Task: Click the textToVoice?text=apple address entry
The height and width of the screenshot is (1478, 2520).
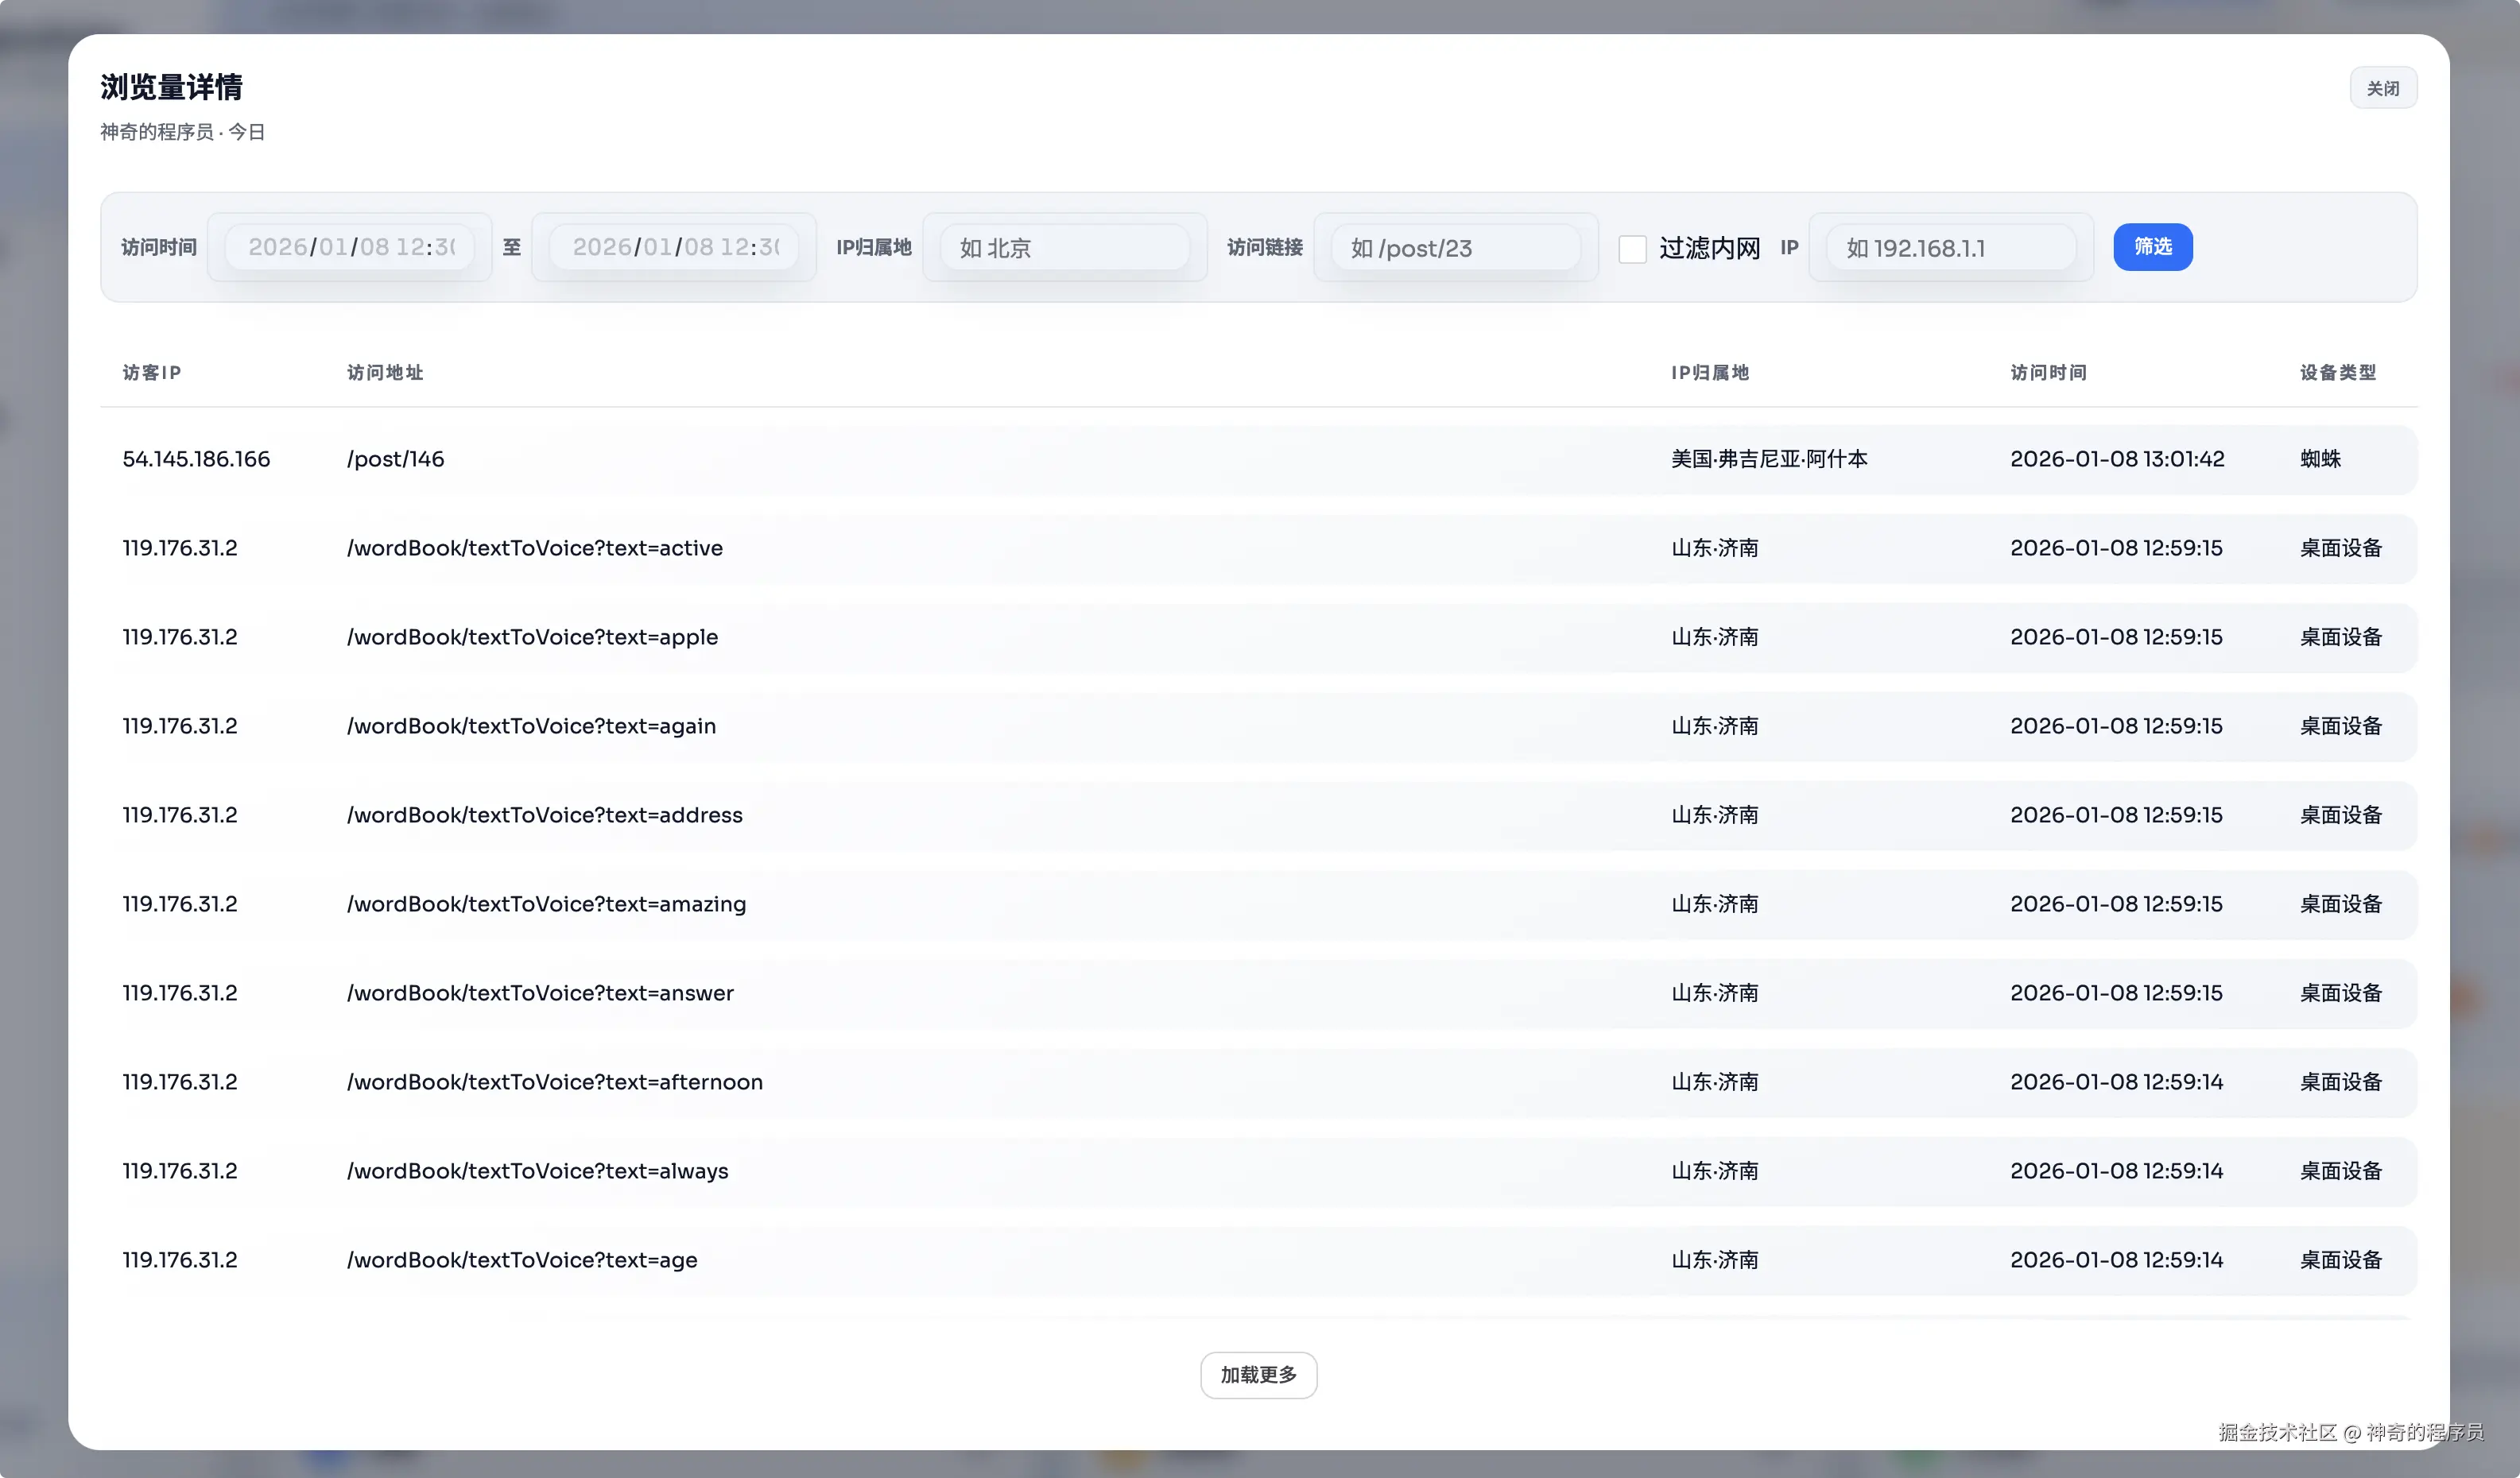Action: point(532,636)
